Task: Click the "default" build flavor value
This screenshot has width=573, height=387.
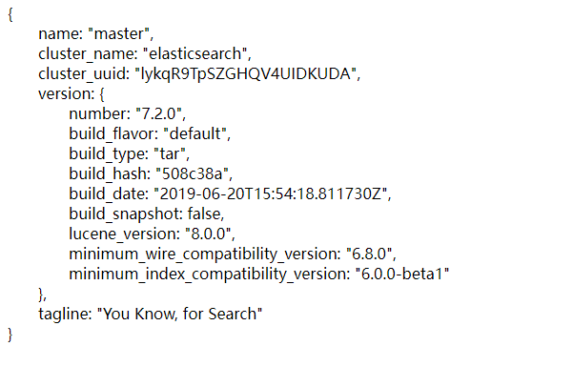Action: [200, 134]
